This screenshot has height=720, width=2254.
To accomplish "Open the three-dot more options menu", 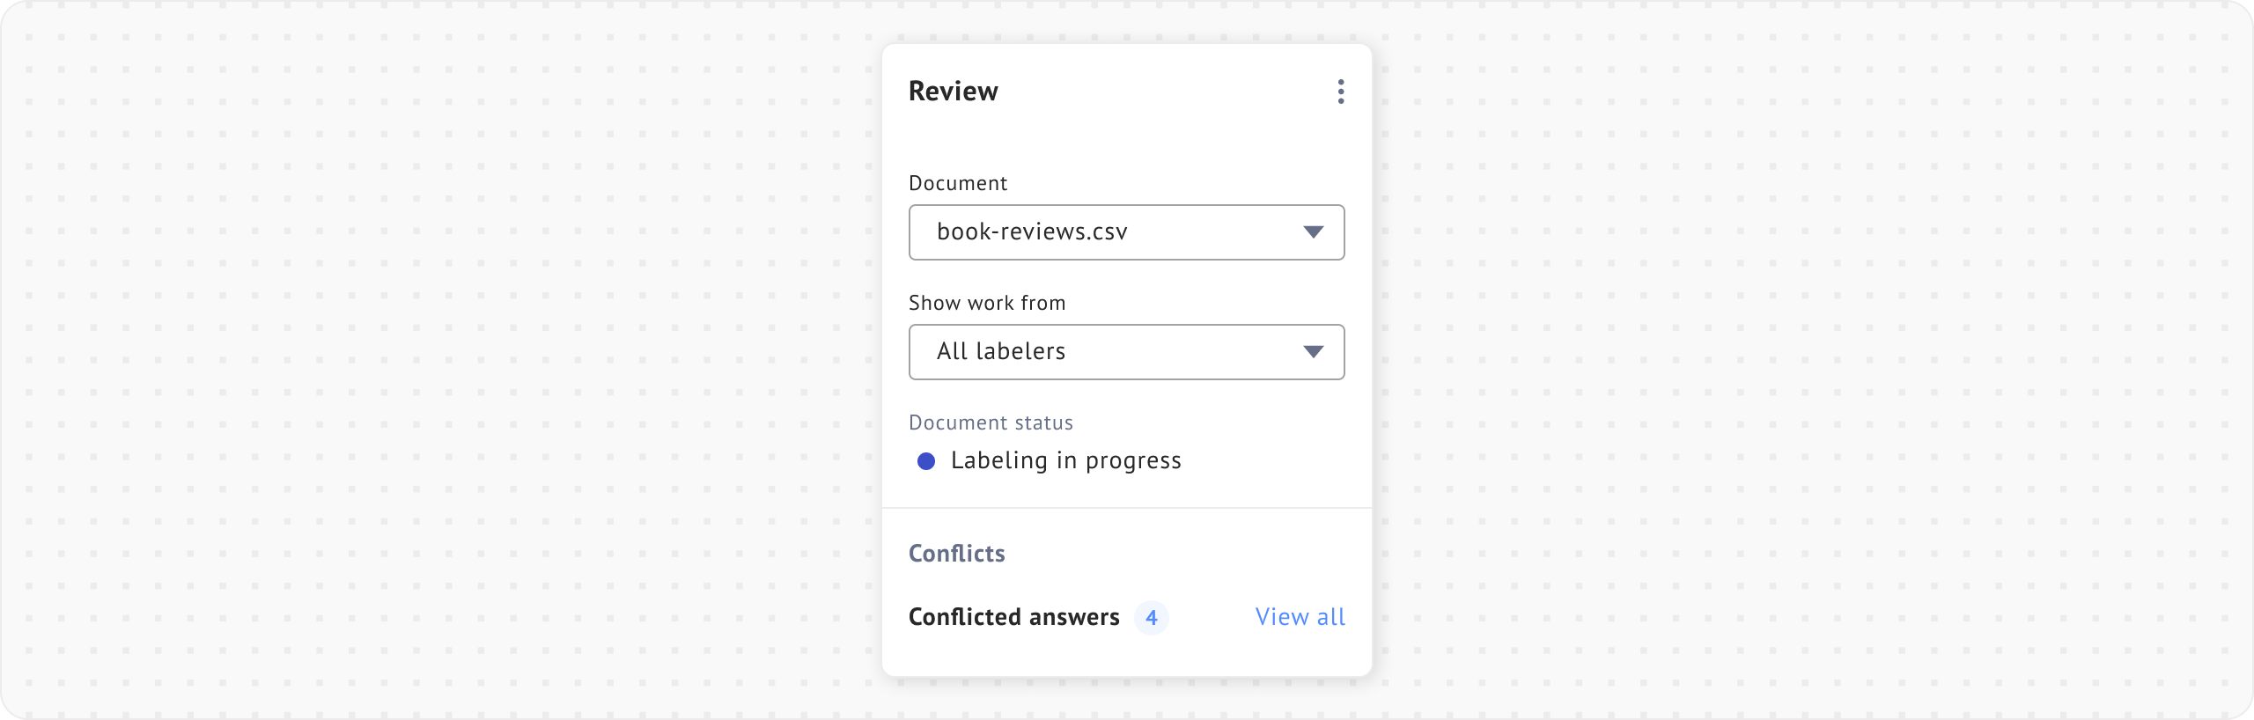I will [x=1340, y=92].
